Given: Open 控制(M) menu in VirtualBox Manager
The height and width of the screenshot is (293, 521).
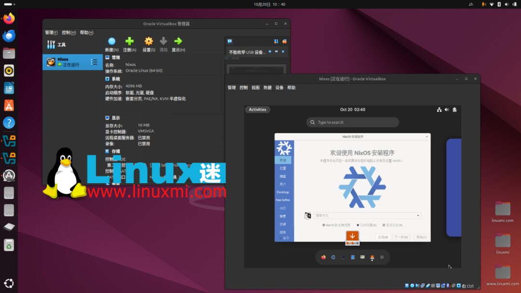Looking at the screenshot, I should coord(69,32).
